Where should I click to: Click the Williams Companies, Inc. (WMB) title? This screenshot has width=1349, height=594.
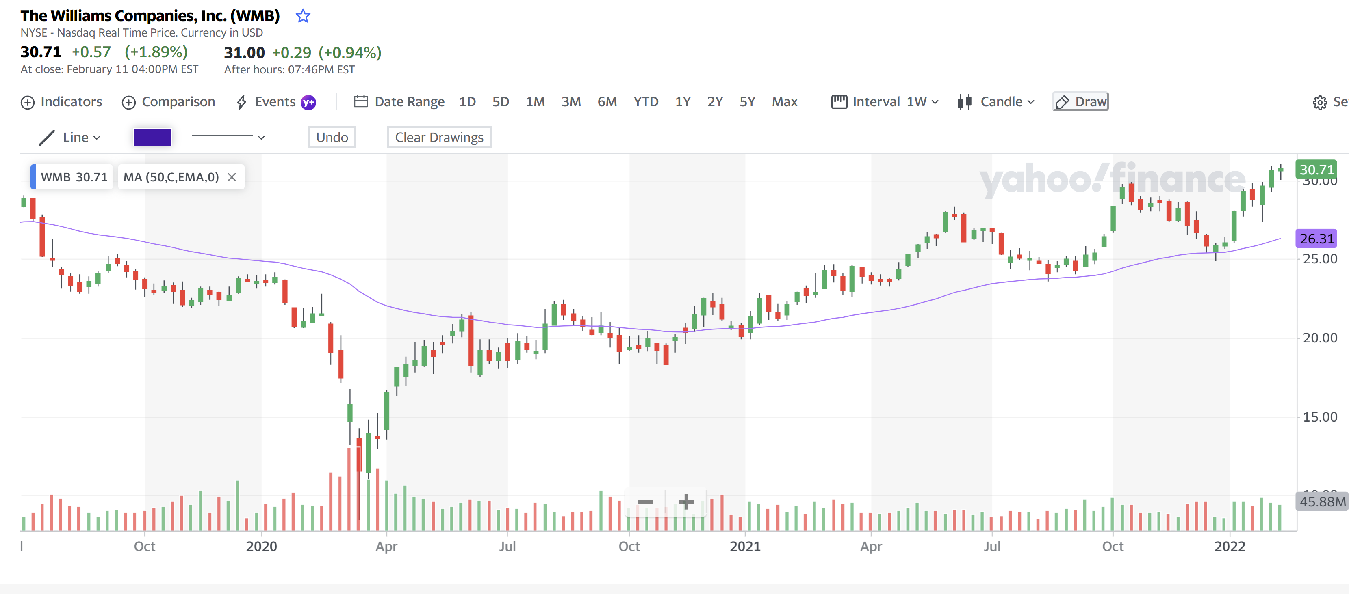(x=150, y=16)
